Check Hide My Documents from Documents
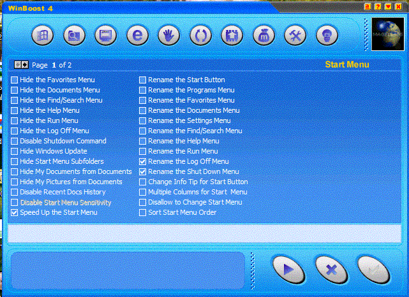The height and width of the screenshot is (297, 409). (14, 171)
